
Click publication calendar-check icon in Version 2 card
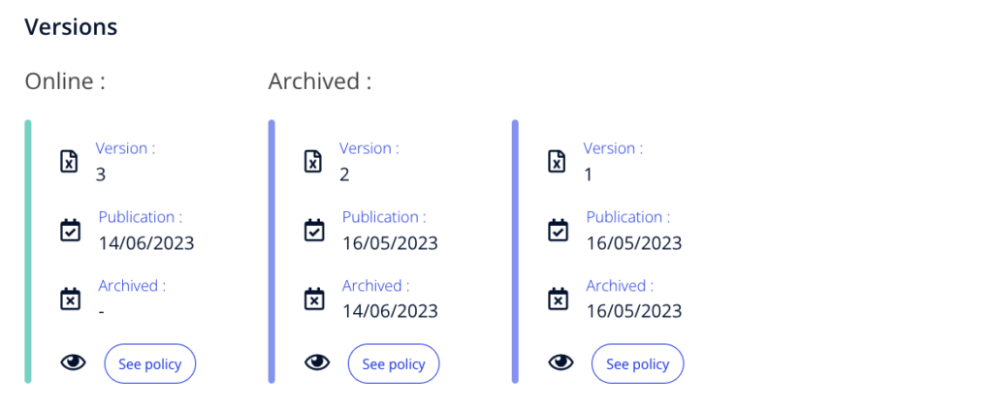[314, 230]
